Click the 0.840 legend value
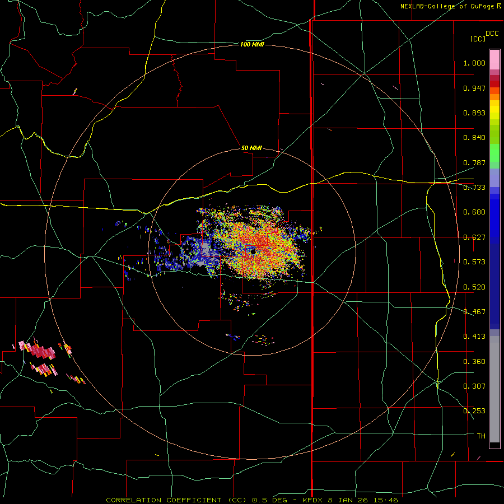Screen dimensions: 504x504 (474, 138)
